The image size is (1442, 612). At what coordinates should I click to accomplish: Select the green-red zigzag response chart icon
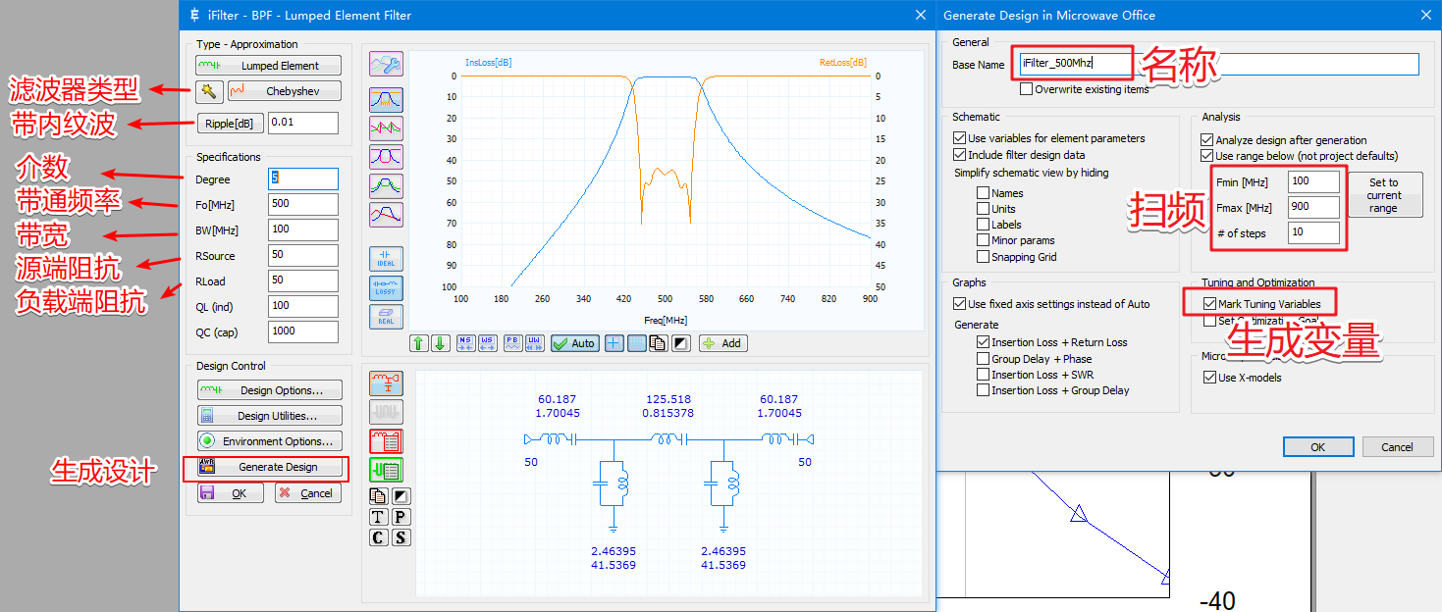coord(386,127)
